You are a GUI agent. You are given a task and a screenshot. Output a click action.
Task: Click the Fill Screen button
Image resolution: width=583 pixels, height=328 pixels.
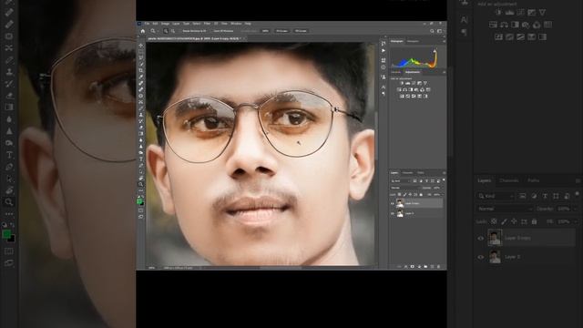[301, 31]
